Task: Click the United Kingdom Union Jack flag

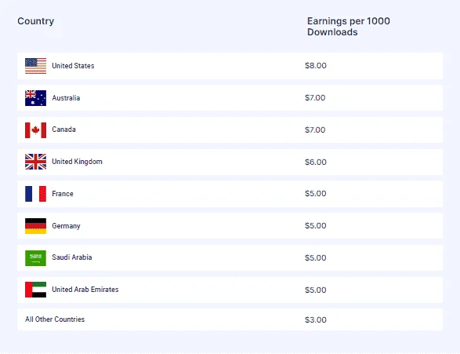Action: coord(35,162)
